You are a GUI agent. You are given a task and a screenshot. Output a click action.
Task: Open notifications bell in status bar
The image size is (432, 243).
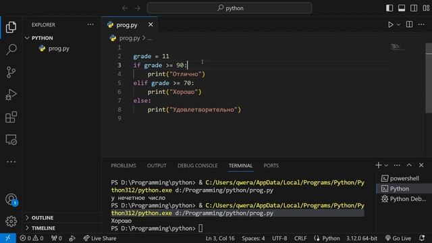coord(422,238)
